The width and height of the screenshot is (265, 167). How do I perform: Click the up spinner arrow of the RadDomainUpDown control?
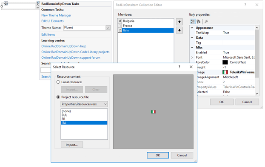pyautogui.click(x=37, y=5)
